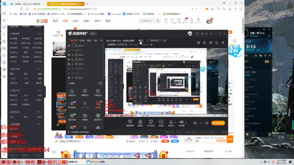The width and height of the screenshot is (294, 165).
Task: Open the 主播任务 tool
Action: (98, 93)
